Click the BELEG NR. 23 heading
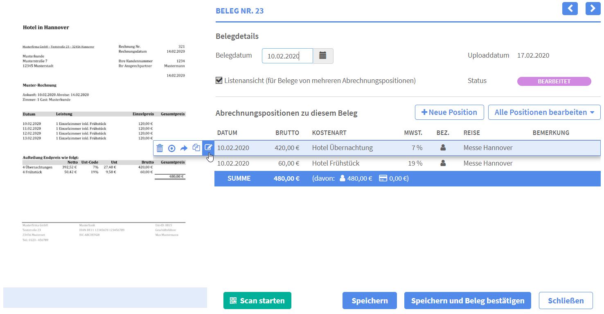The height and width of the screenshot is (314, 604). click(240, 11)
